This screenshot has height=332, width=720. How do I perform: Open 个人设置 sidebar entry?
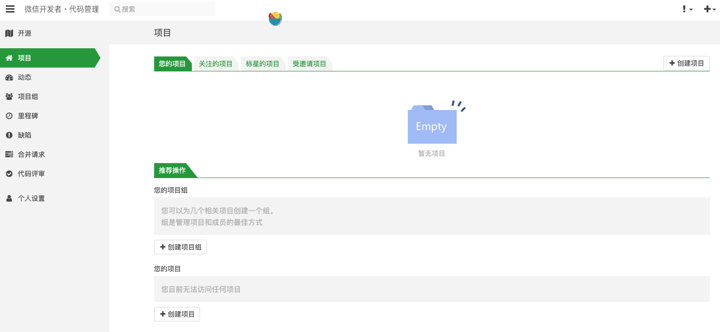click(55, 198)
